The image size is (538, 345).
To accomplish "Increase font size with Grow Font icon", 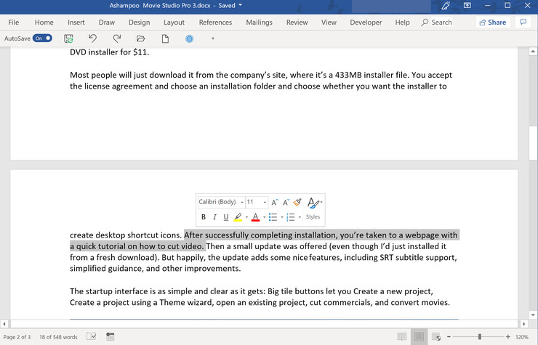I will [x=275, y=202].
